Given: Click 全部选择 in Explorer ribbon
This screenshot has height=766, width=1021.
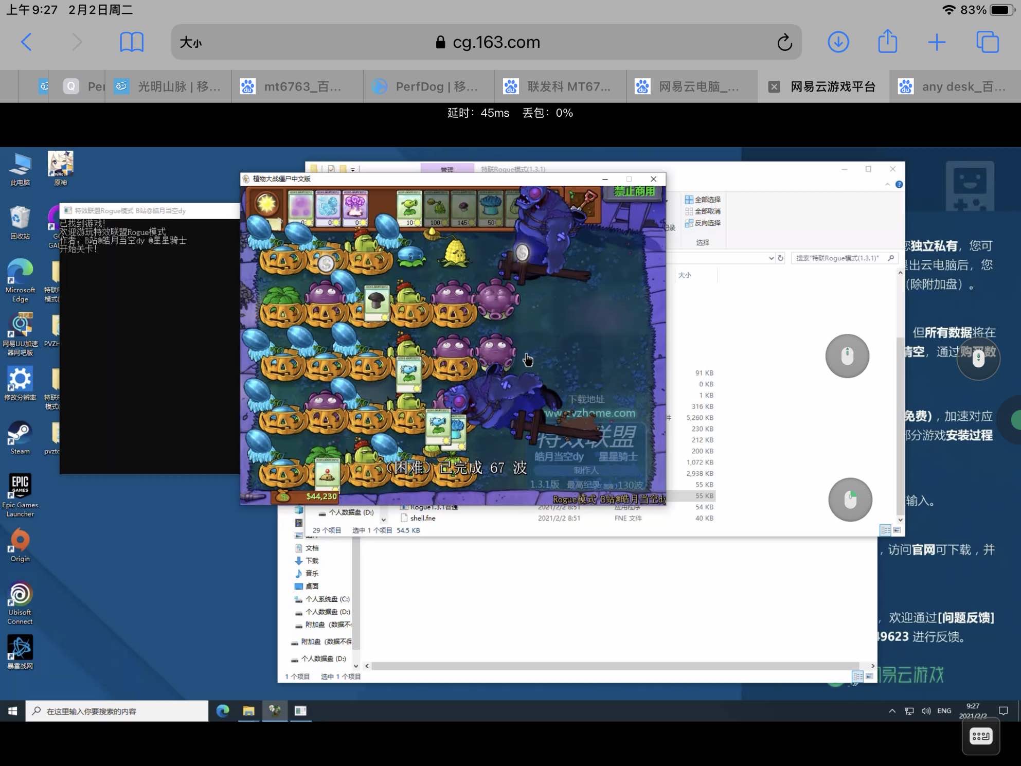Looking at the screenshot, I should 703,199.
